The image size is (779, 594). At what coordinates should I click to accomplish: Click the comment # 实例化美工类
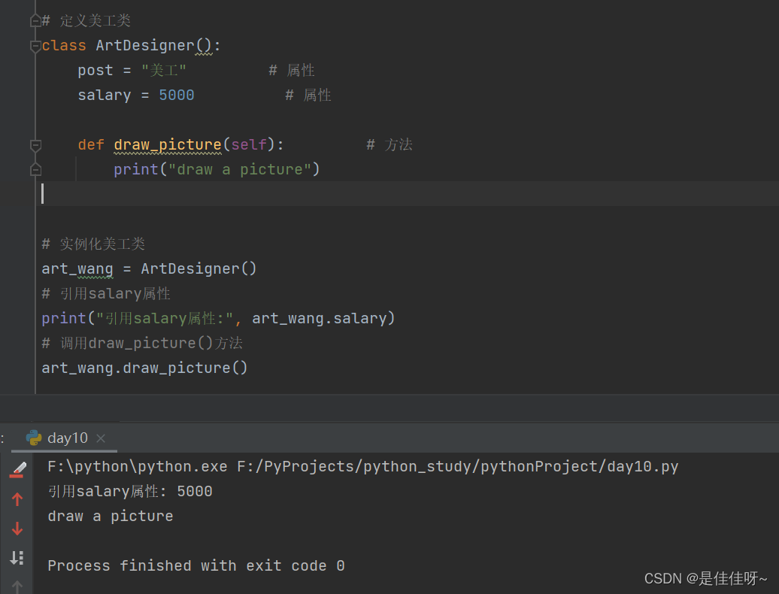93,244
